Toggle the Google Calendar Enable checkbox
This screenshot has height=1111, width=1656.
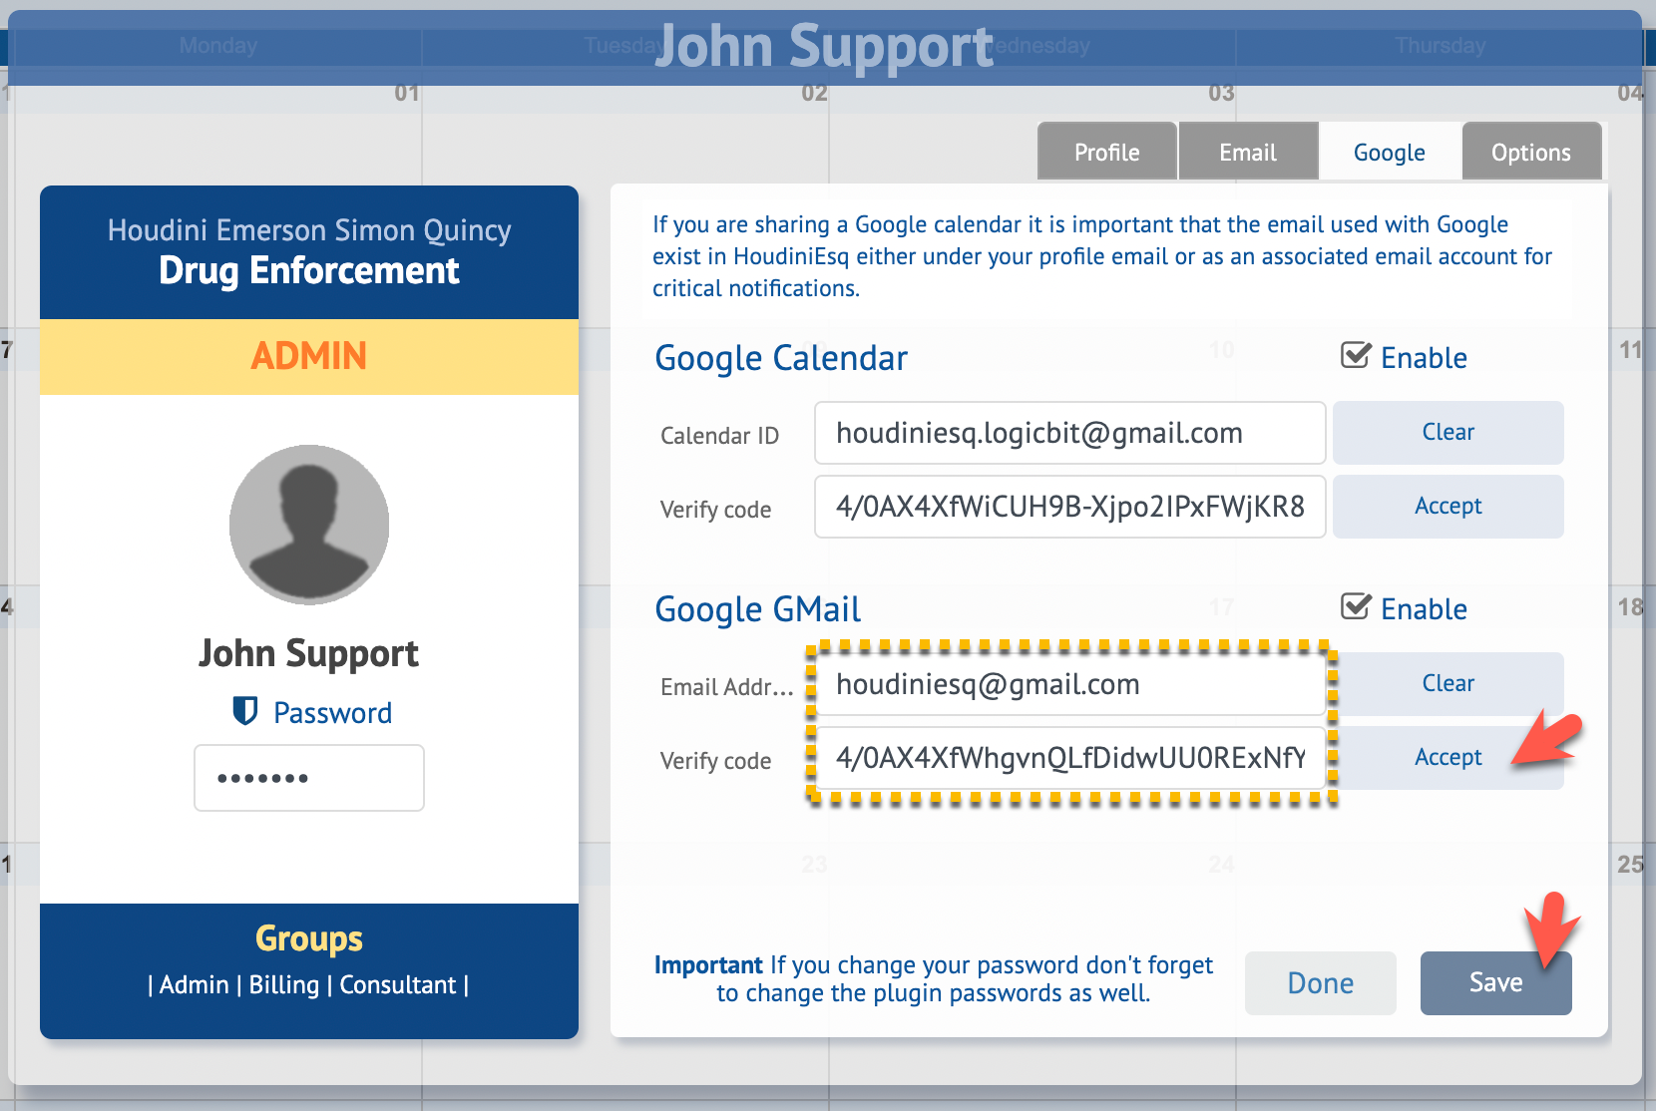[1356, 356]
